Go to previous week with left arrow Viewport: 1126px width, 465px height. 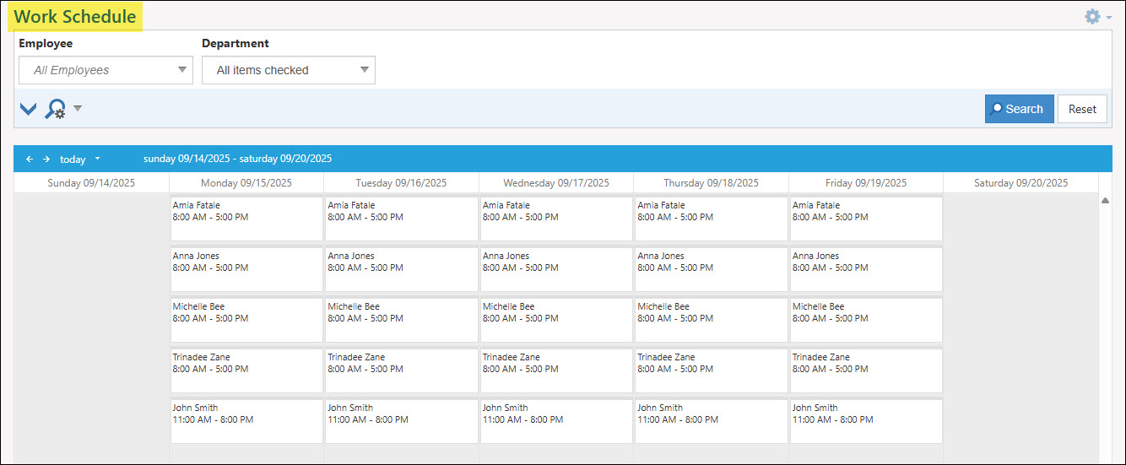click(x=30, y=159)
